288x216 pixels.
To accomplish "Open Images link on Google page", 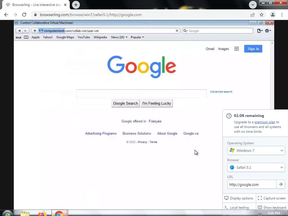I will click(x=223, y=49).
